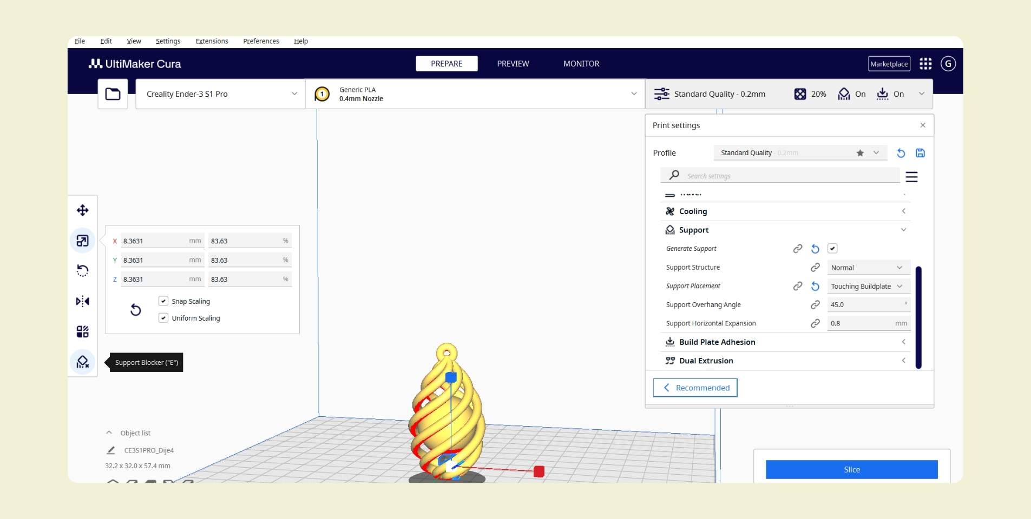The image size is (1031, 519).
Task: Open the Support Structure Normal dropdown
Action: tap(868, 268)
